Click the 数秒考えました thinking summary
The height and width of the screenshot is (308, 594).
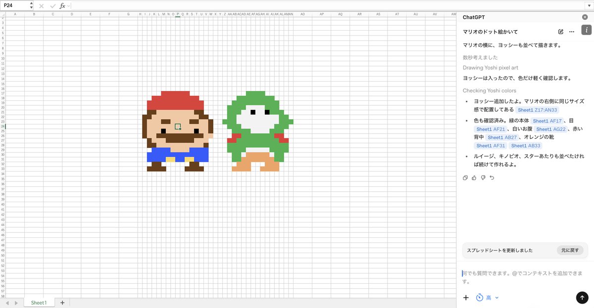[480, 57]
